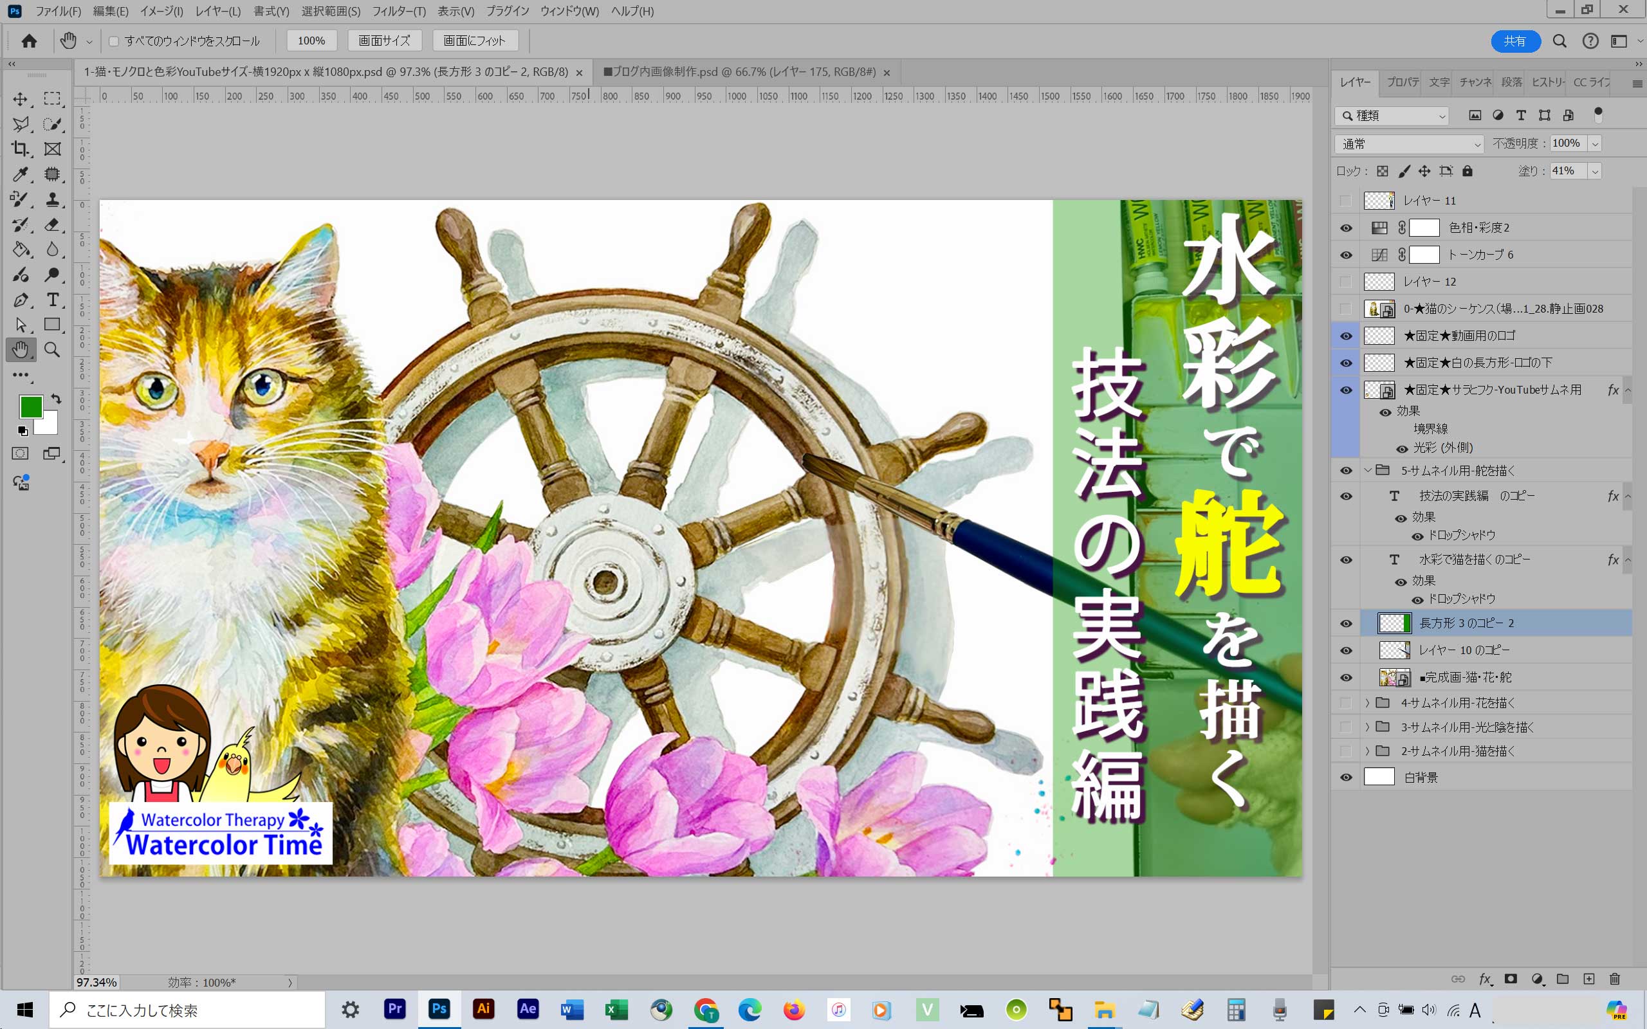The height and width of the screenshot is (1029, 1647).
Task: Select the Crop tool
Action: point(21,149)
